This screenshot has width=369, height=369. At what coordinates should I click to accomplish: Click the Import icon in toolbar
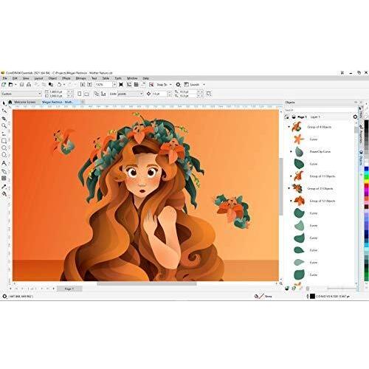point(83,85)
